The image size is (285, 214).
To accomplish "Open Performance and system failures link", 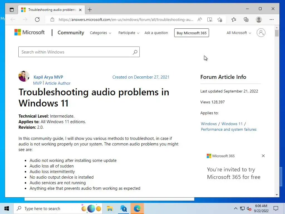I will 229,129.
